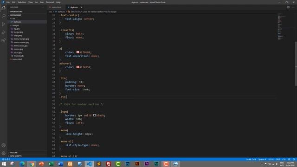This screenshot has height=167, width=297.
Task: Open Windows Start menu
Action: click(4, 164)
